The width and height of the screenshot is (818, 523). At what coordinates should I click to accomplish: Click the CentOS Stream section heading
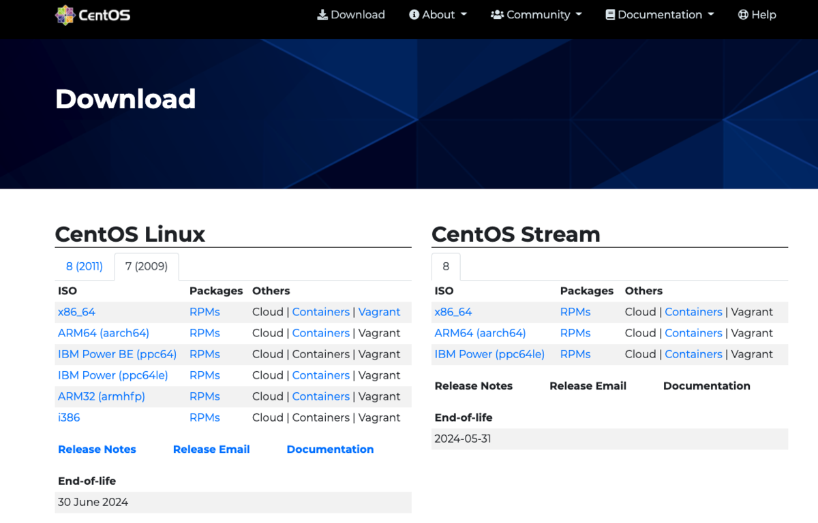pos(516,234)
